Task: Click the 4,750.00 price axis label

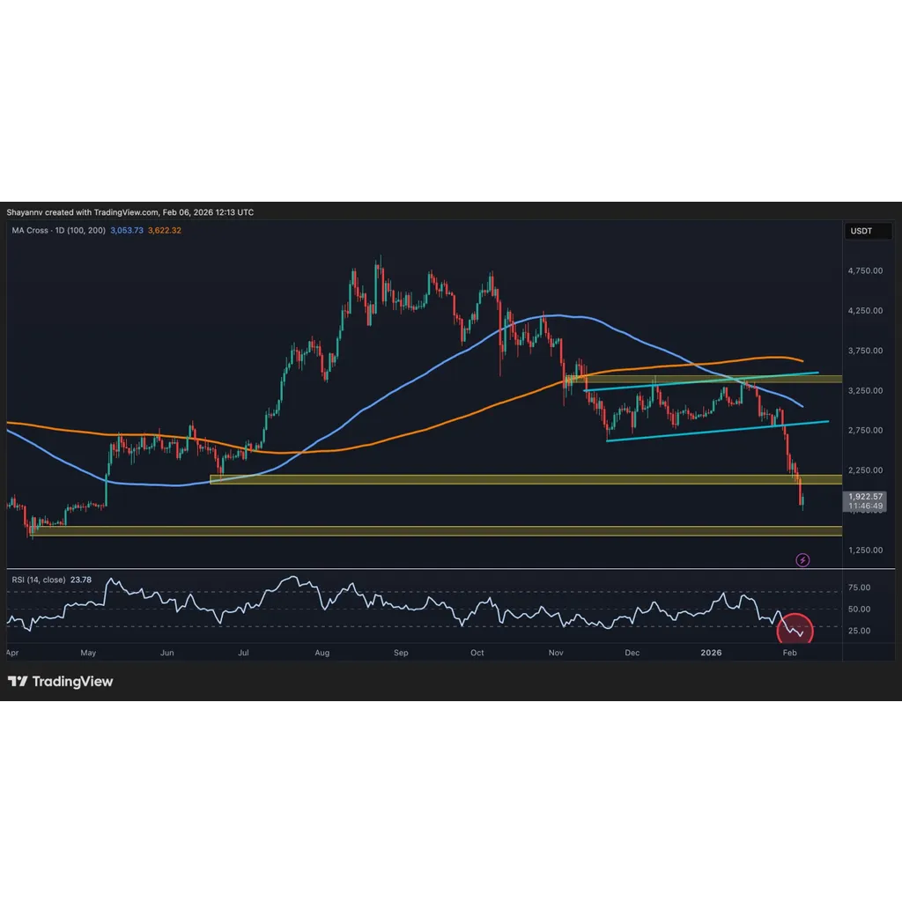Action: coord(865,271)
